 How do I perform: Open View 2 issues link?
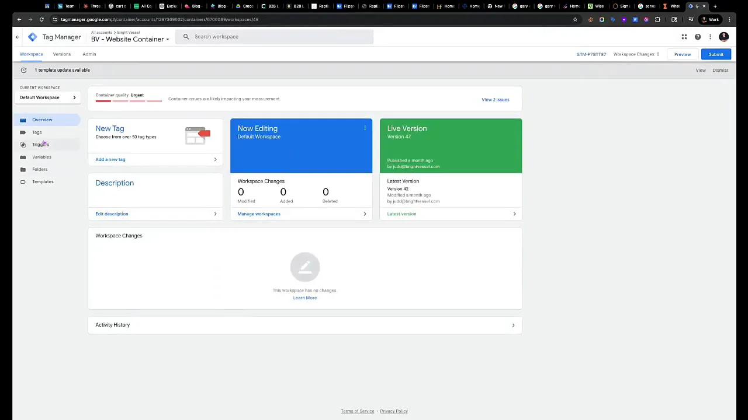click(495, 99)
